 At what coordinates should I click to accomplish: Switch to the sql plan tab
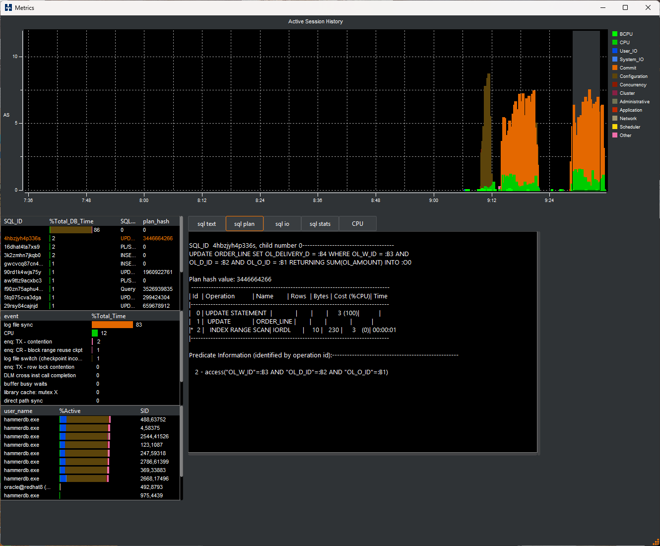244,224
